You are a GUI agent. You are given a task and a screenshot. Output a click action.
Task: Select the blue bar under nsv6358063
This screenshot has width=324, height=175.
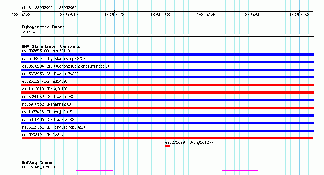[167, 77]
